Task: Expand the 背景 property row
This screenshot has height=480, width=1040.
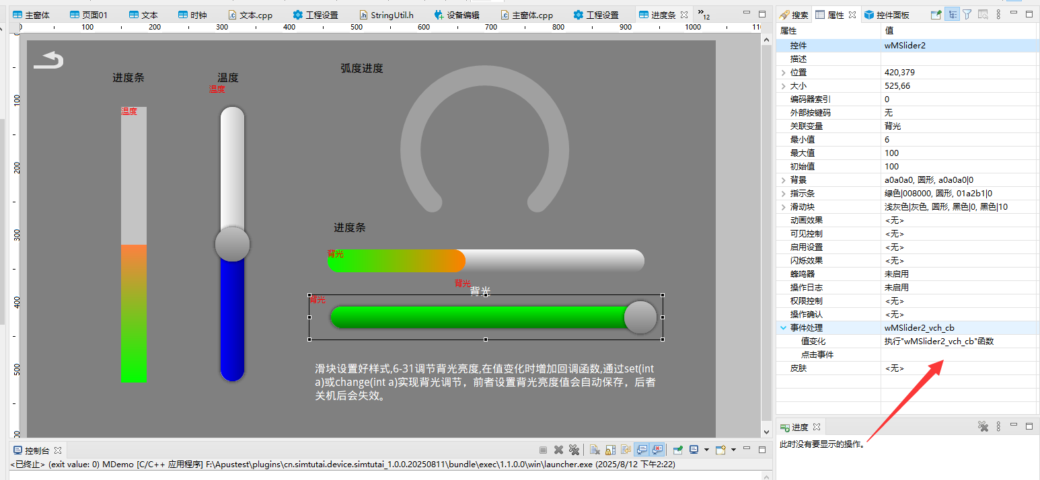Action: [783, 179]
